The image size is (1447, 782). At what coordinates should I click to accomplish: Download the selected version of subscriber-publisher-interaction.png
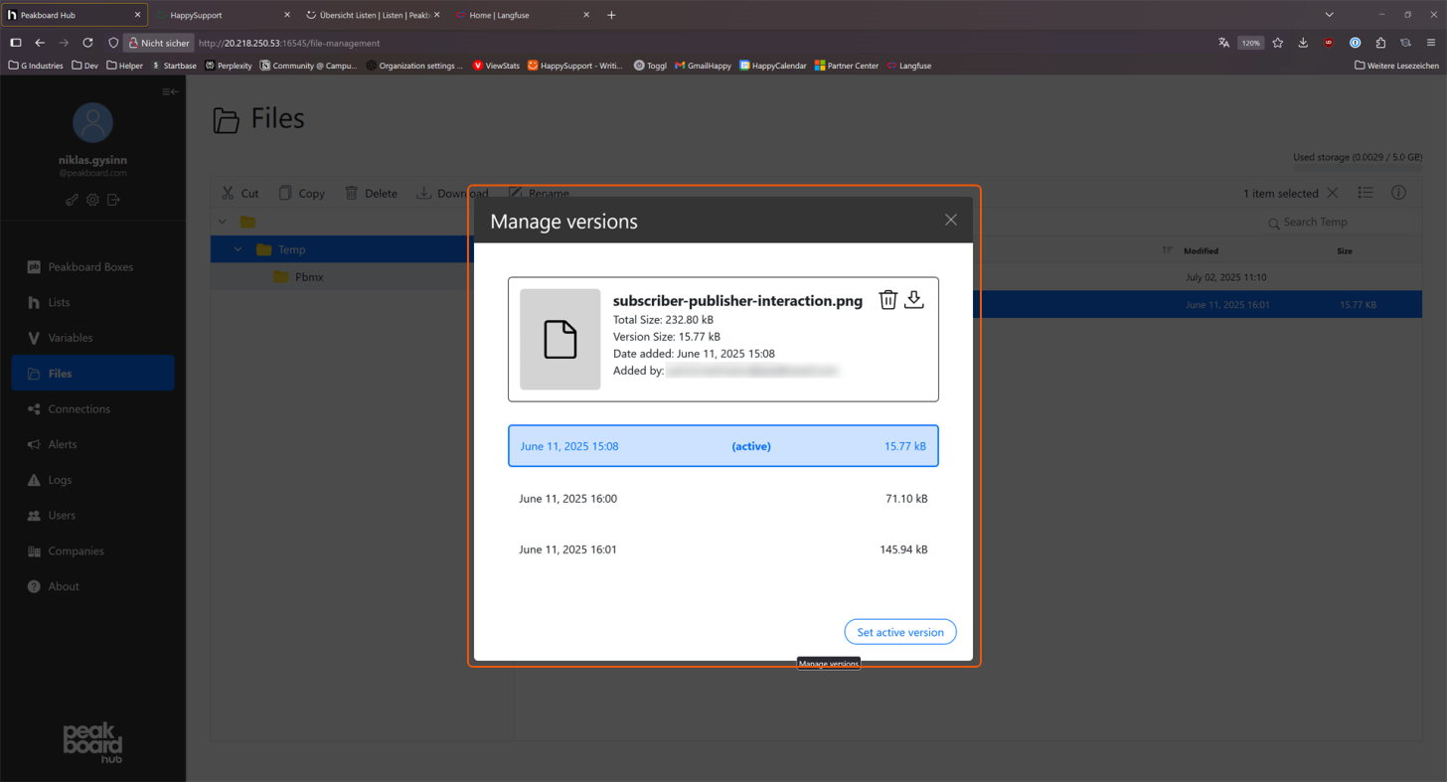[x=914, y=298]
